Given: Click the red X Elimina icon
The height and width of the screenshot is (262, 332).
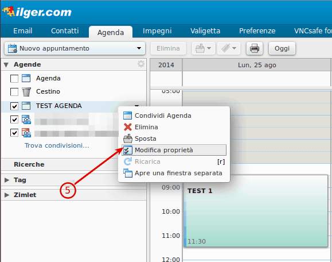Looking at the screenshot, I should pyautogui.click(x=128, y=127).
